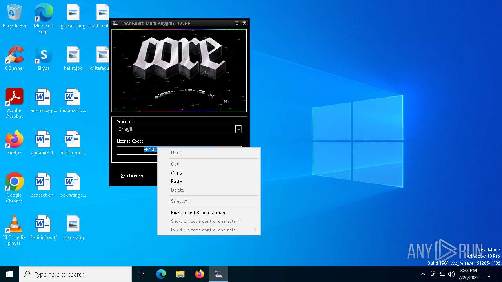
Task: Click the License Code input field
Action: [x=179, y=150]
